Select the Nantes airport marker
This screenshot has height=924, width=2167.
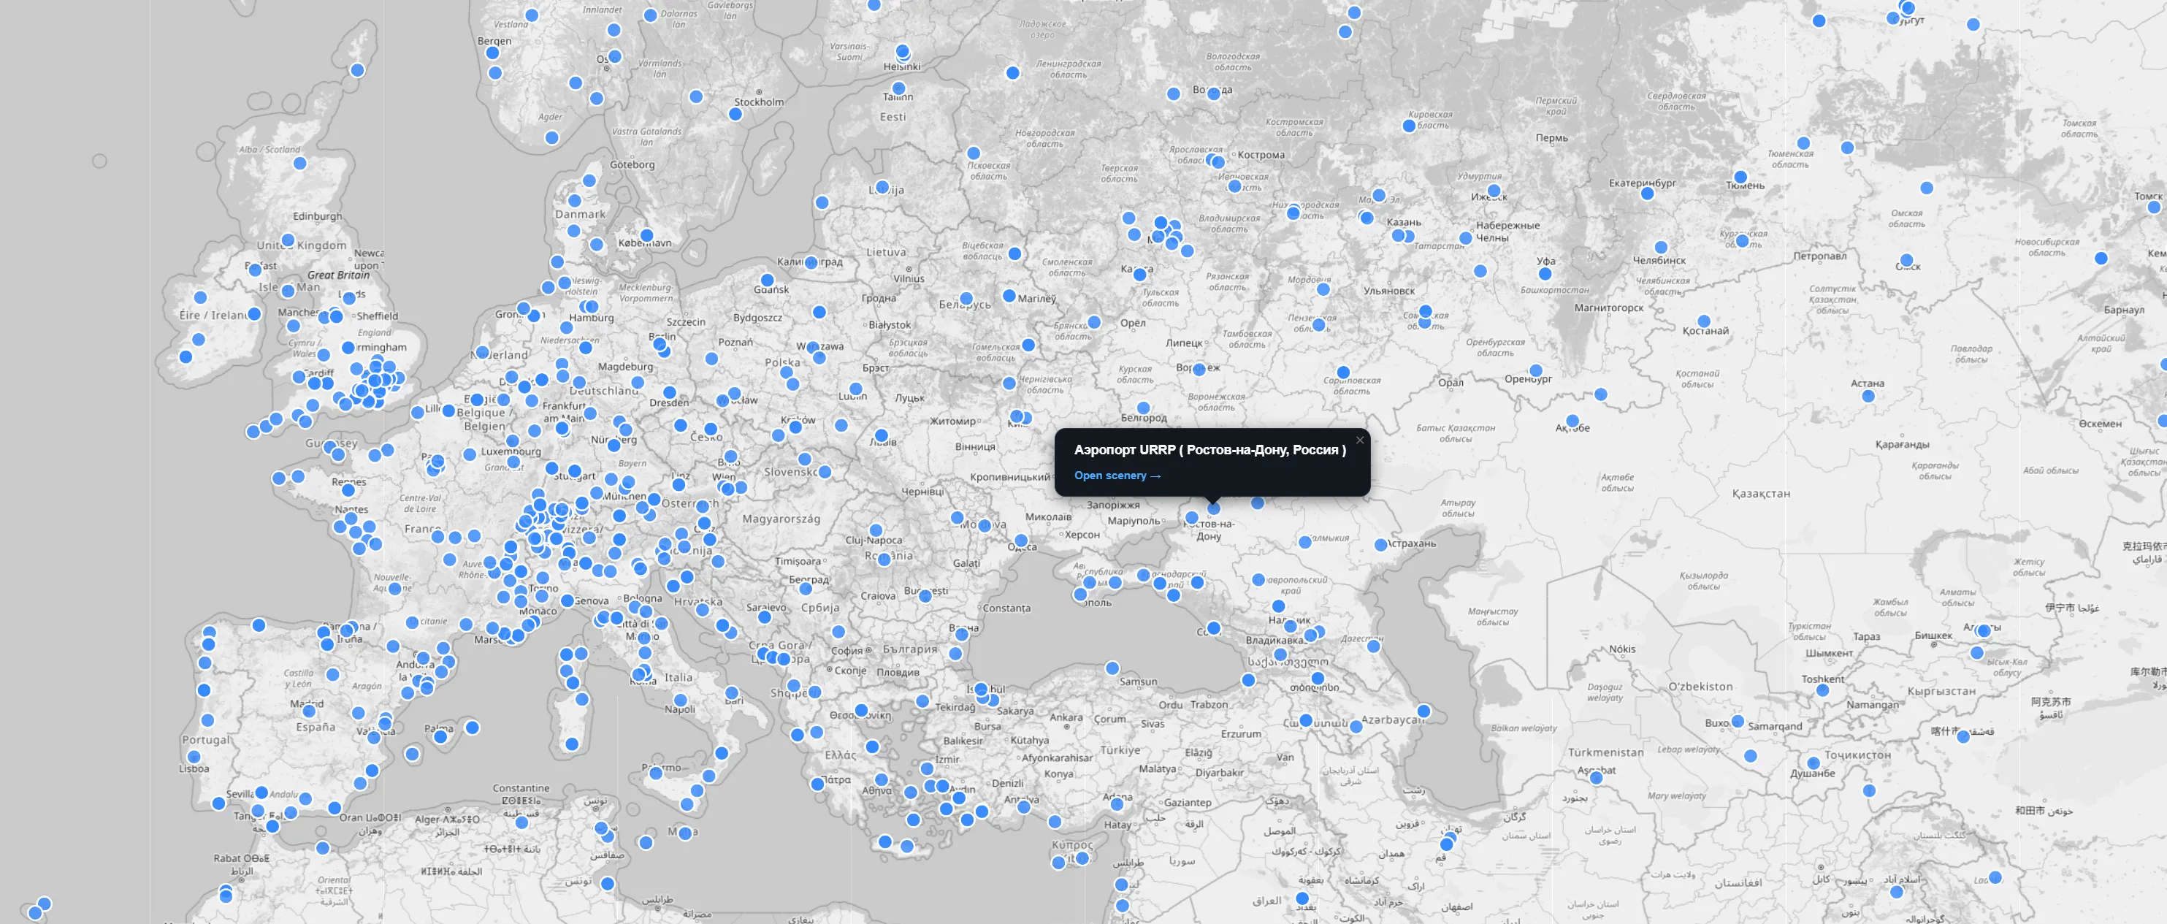[x=351, y=519]
